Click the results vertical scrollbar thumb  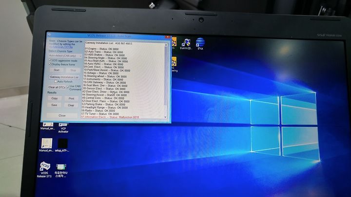coord(166,76)
